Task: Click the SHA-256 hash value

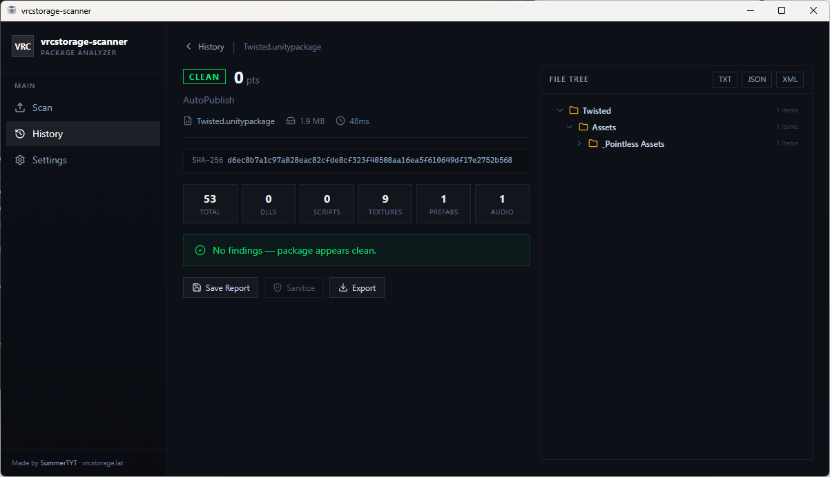Action: pyautogui.click(x=369, y=160)
